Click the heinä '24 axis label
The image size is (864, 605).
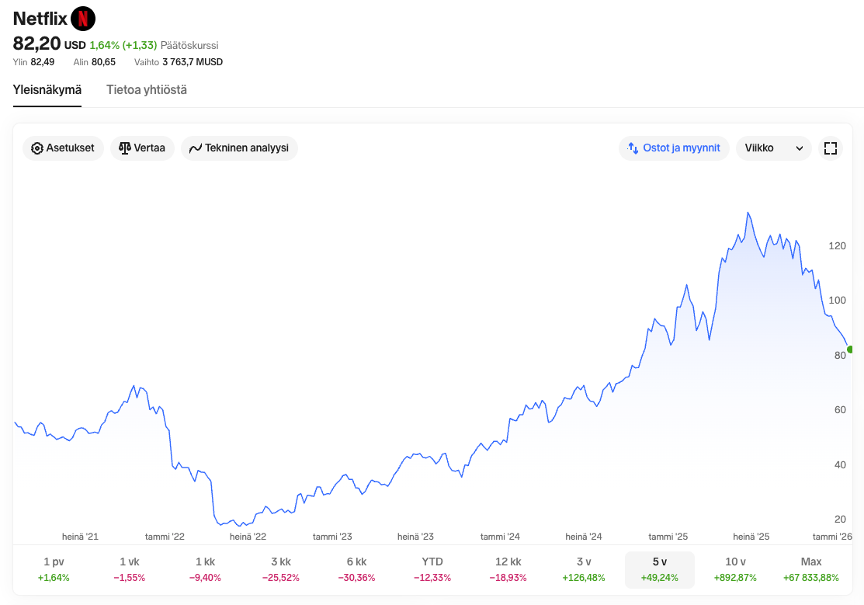[x=584, y=537]
